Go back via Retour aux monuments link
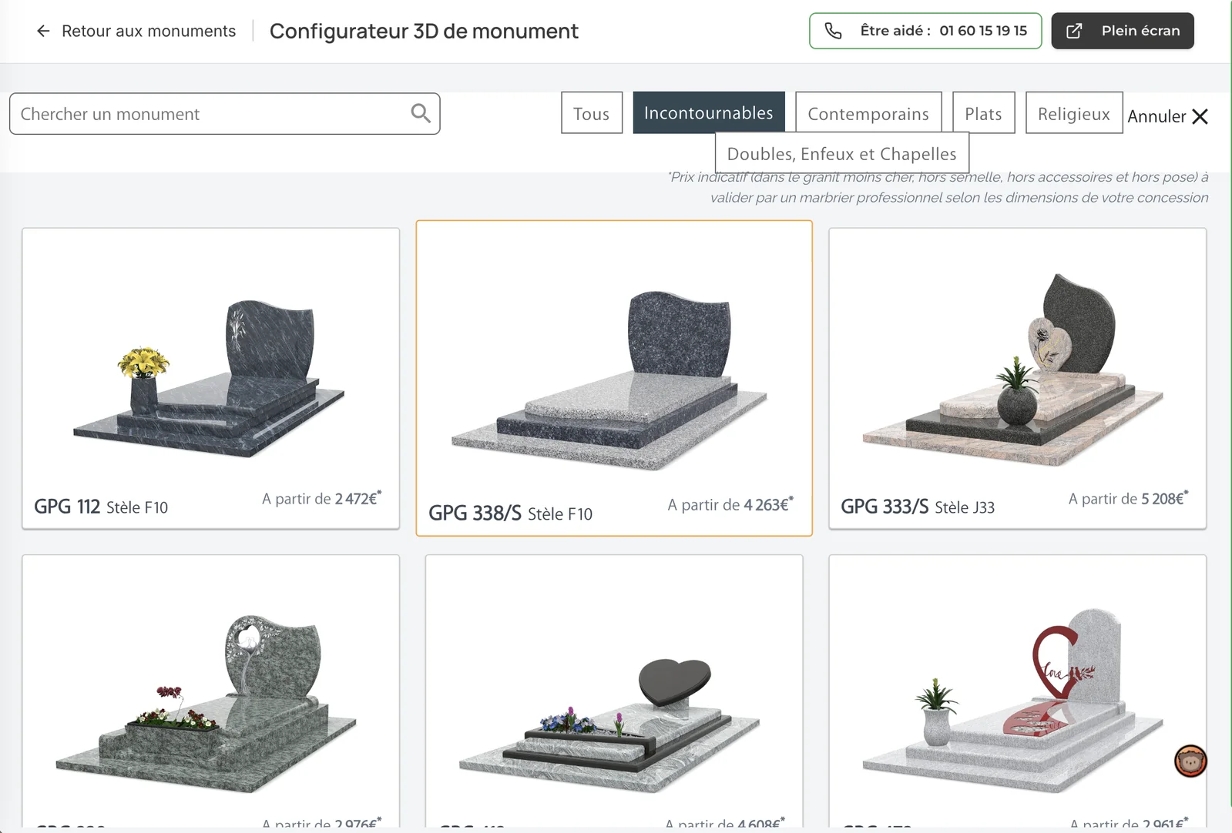The height and width of the screenshot is (833, 1232). click(149, 31)
